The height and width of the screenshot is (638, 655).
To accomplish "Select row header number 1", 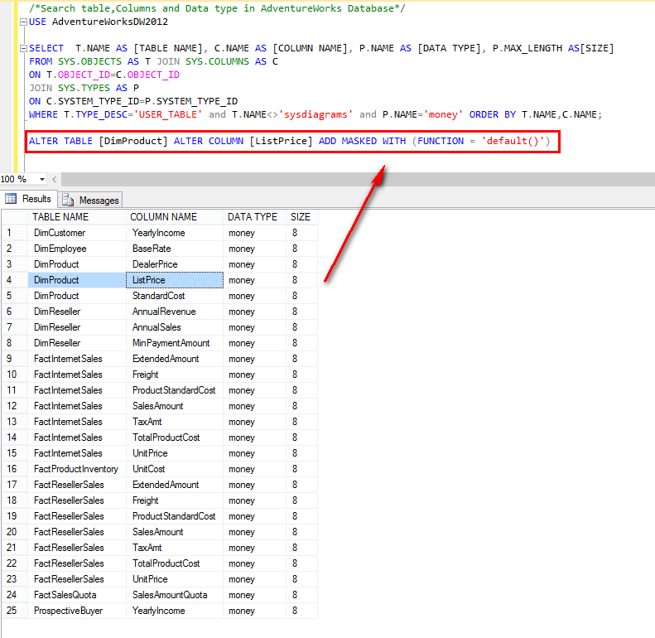I will pos(15,233).
